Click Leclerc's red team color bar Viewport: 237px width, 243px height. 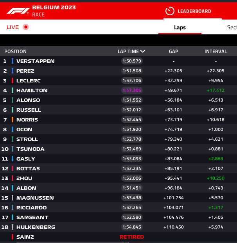pyautogui.click(x=13, y=80)
